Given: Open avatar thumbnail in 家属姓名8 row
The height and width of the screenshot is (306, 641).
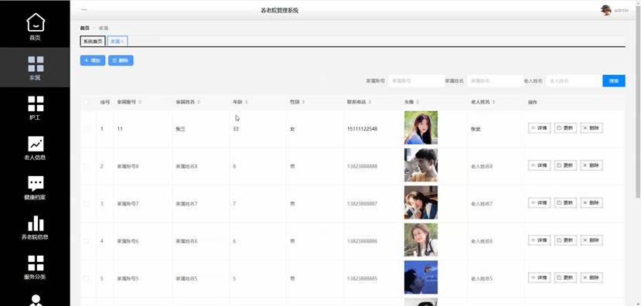Looking at the screenshot, I should tap(421, 165).
